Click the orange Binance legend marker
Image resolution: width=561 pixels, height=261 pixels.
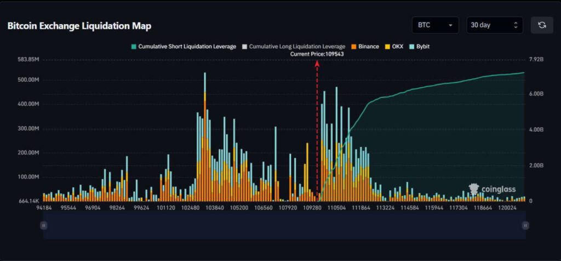(354, 47)
